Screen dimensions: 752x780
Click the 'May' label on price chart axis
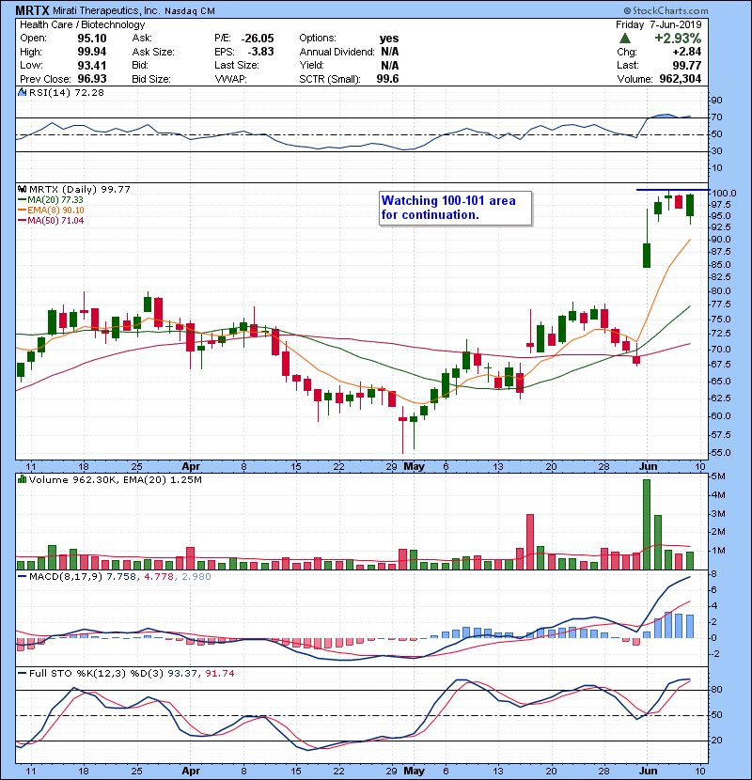414,466
